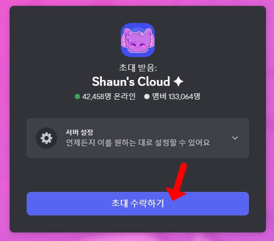Click the 초대 받음: label
Image resolution: width=274 pixels, height=241 pixels.
138,68
